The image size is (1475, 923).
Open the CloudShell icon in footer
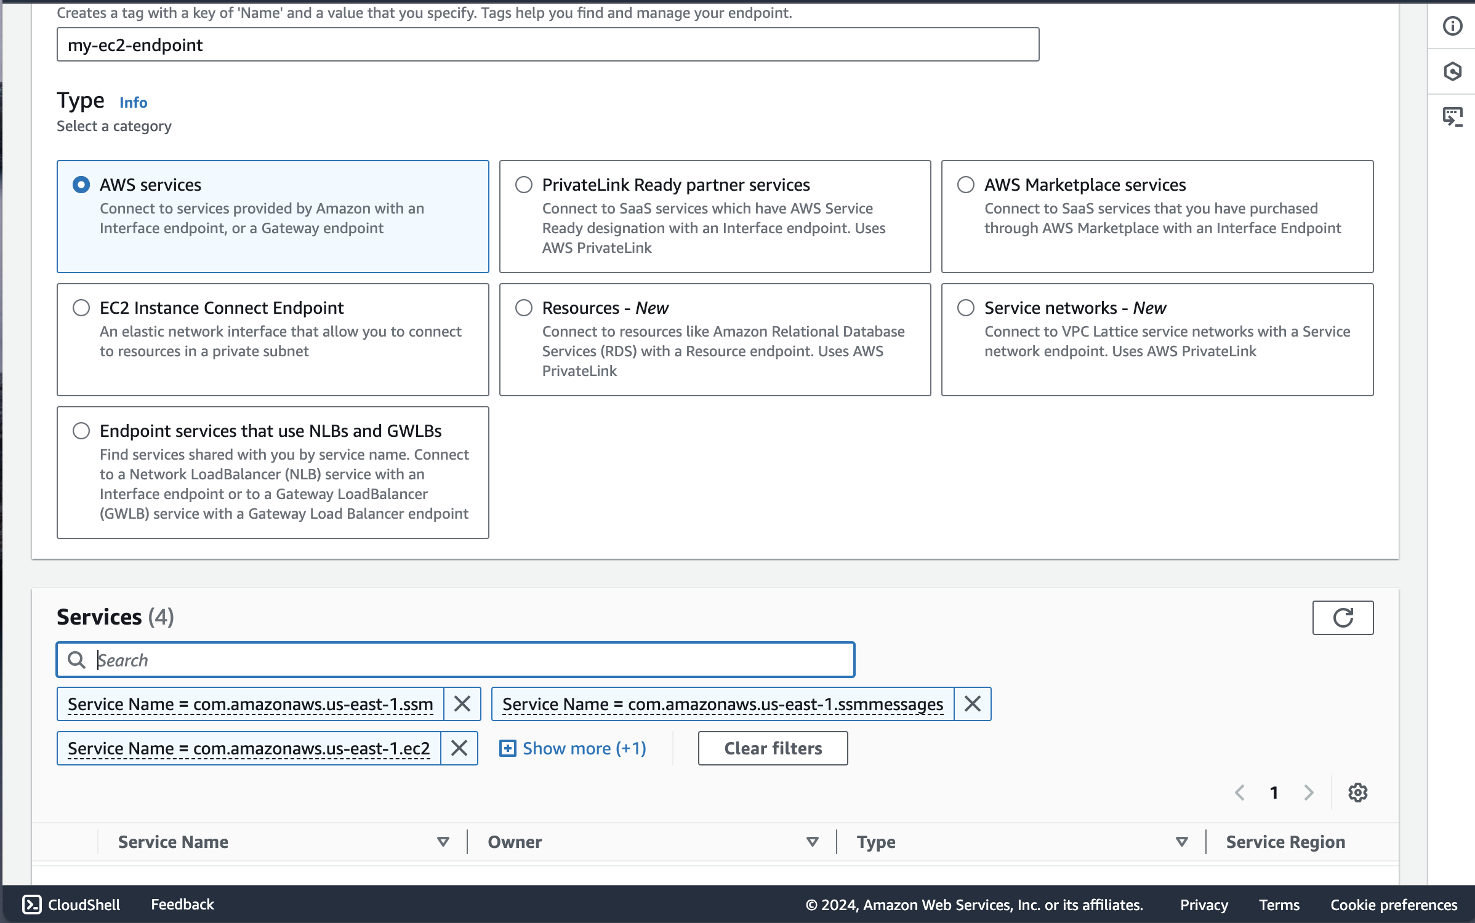point(32,905)
